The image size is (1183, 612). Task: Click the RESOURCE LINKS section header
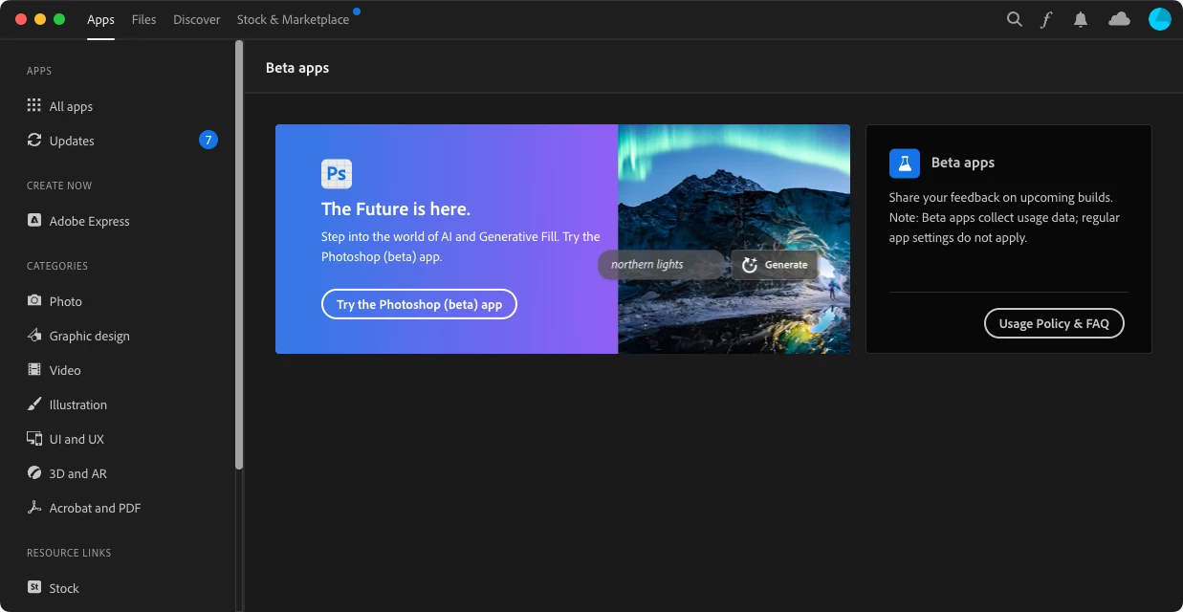(69, 553)
